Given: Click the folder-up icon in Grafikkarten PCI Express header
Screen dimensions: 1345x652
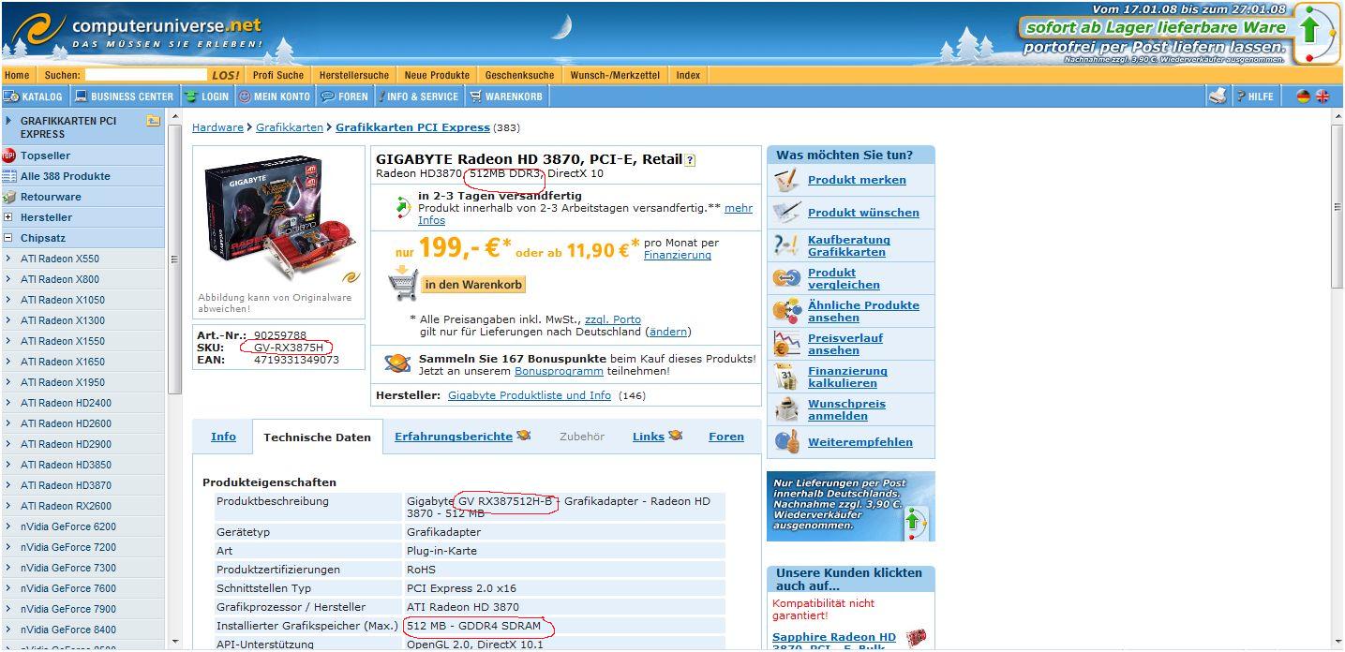Looking at the screenshot, I should [x=153, y=121].
